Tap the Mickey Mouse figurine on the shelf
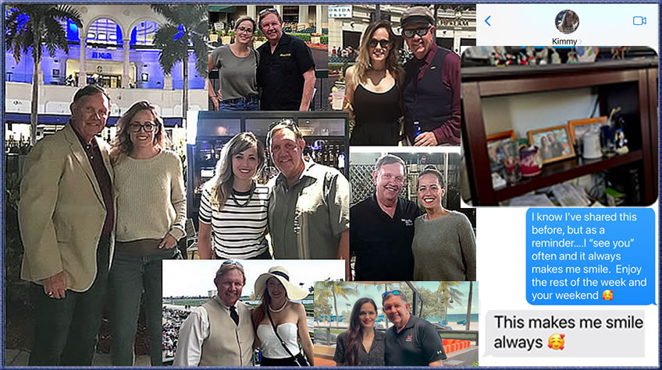 (x=620, y=141)
